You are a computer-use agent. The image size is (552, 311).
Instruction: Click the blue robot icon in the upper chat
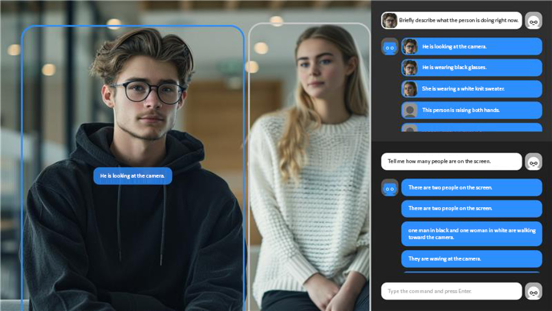(x=389, y=47)
